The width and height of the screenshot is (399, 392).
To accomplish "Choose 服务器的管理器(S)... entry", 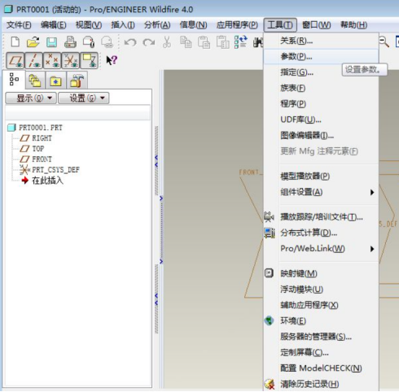I will [321, 337].
